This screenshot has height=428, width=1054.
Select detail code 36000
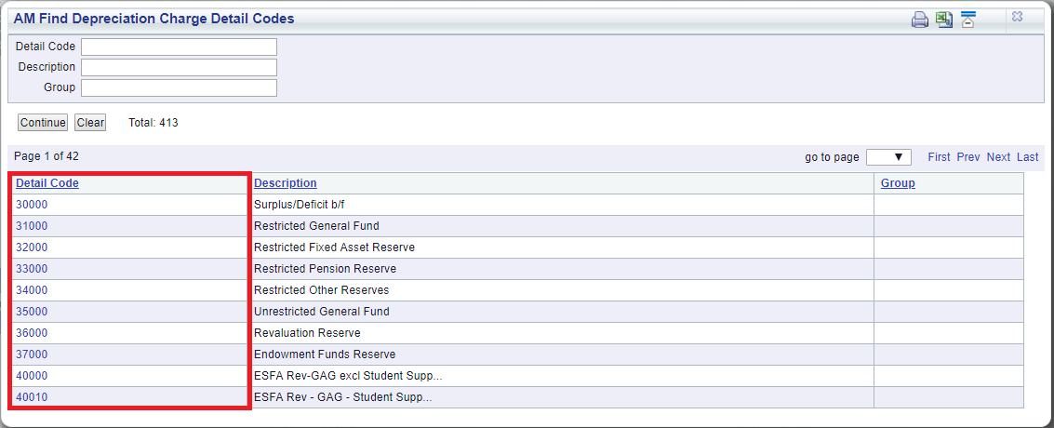click(x=32, y=333)
